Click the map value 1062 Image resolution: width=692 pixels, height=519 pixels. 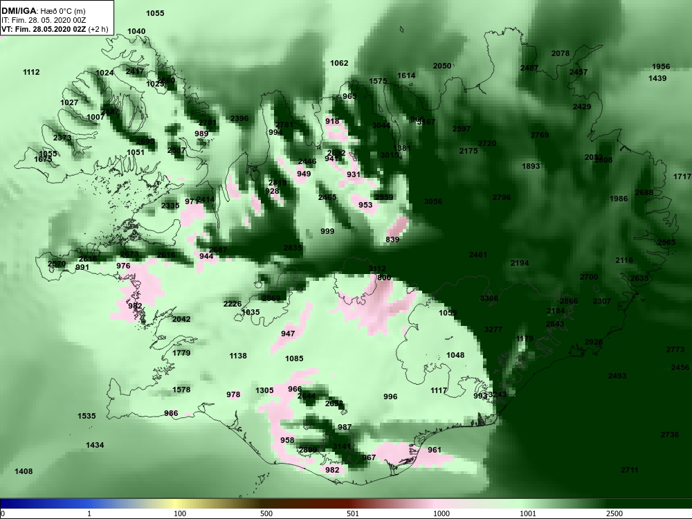point(339,63)
